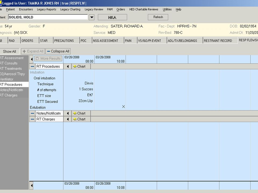This screenshot has width=258, height=193.
Task: Select Notes/Notificatn in the sidebar
Action: 14,90
